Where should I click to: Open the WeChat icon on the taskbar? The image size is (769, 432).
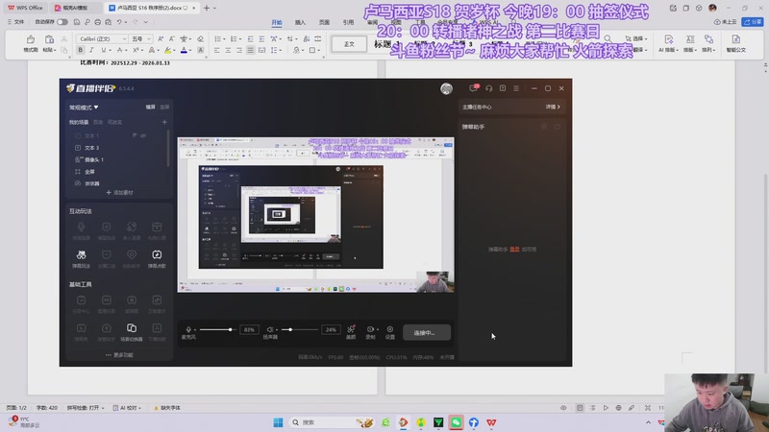(x=456, y=422)
